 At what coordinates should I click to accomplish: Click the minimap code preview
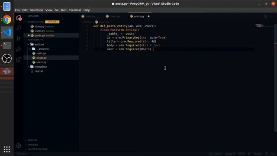[x=259, y=26]
